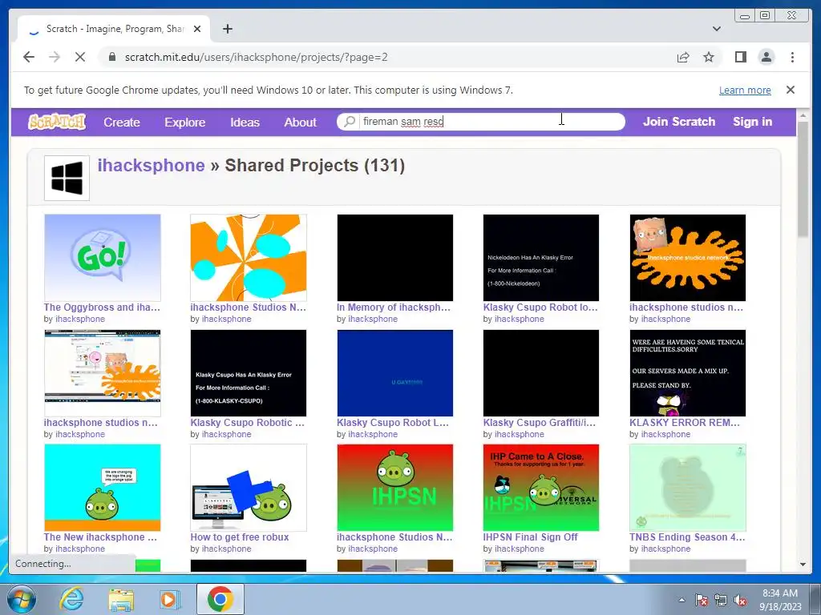This screenshot has width=821, height=615.
Task: Open the Nickelodeon Klasky Error thumbnail
Action: (x=541, y=257)
